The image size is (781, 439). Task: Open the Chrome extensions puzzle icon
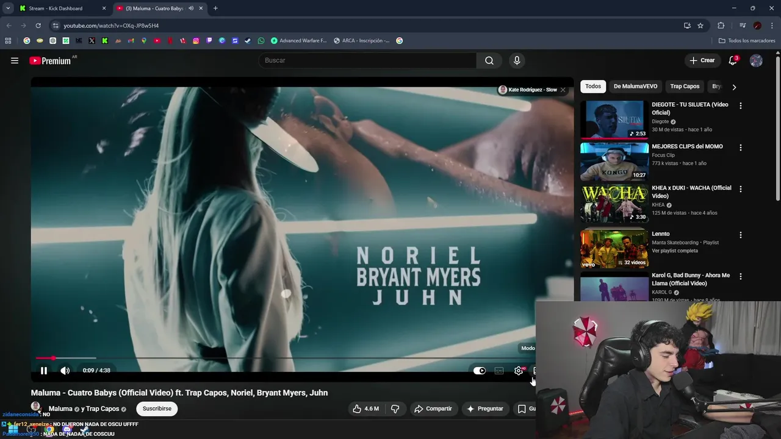721,26
